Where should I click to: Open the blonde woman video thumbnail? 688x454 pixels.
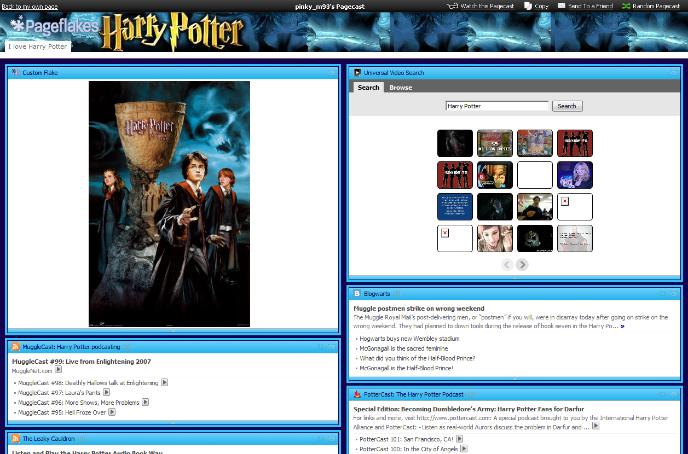coord(575,175)
